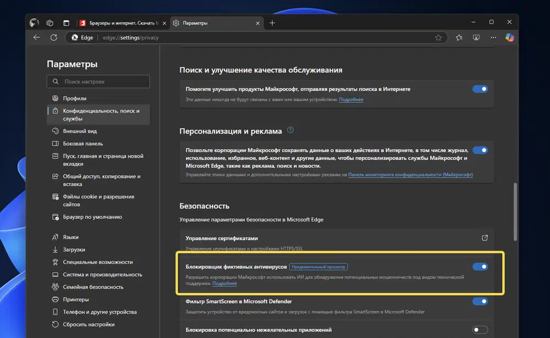Open Система и производительность section

98,275
